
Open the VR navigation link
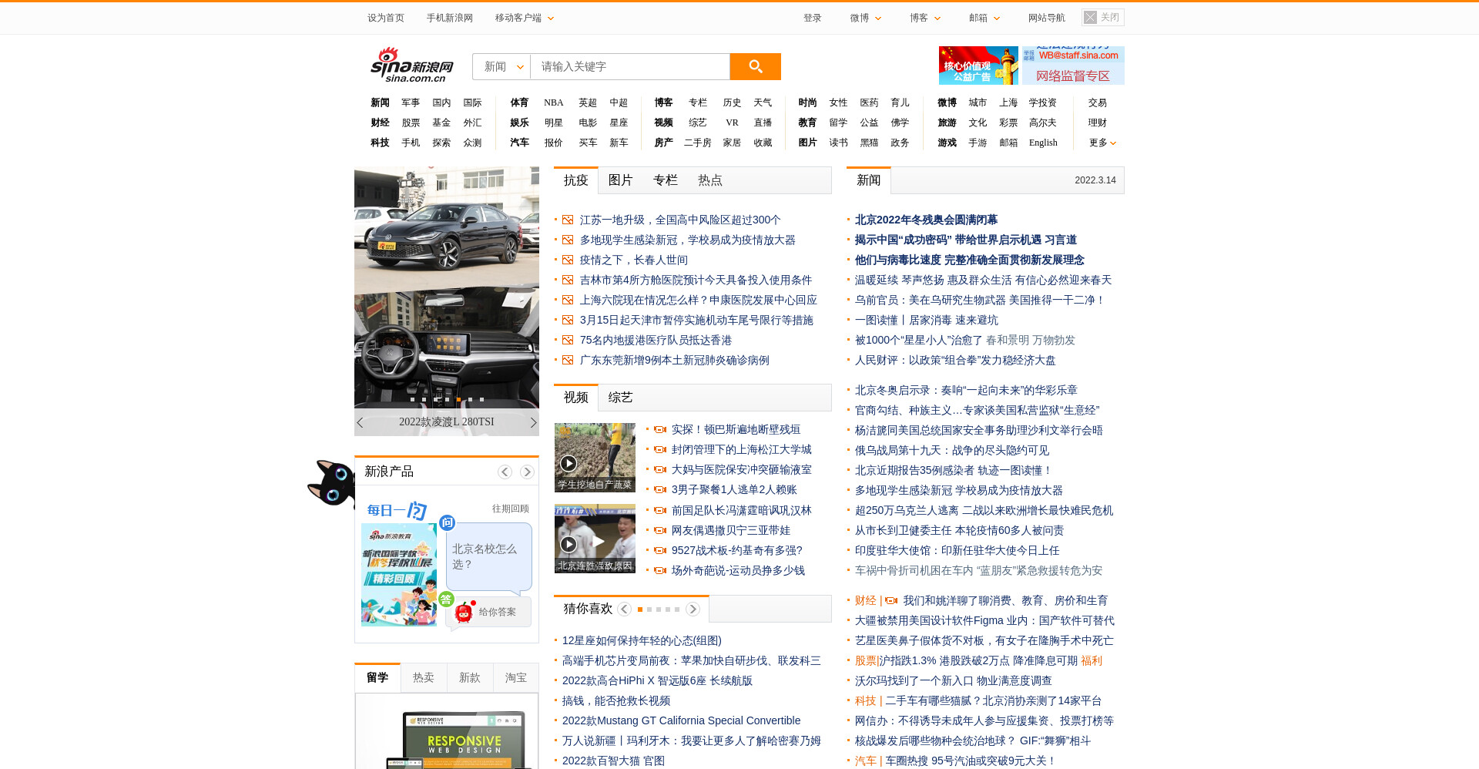tap(732, 123)
